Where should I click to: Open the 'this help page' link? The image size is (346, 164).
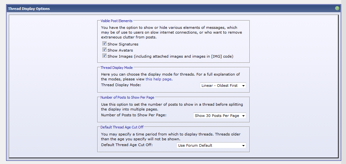(159, 79)
